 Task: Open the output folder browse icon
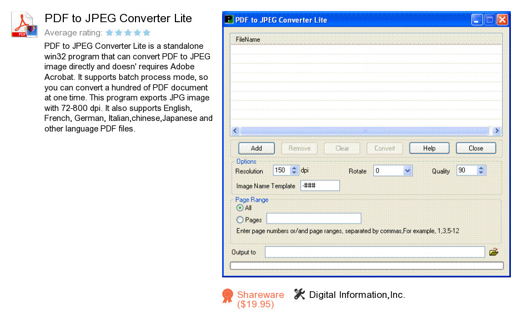pos(494,252)
